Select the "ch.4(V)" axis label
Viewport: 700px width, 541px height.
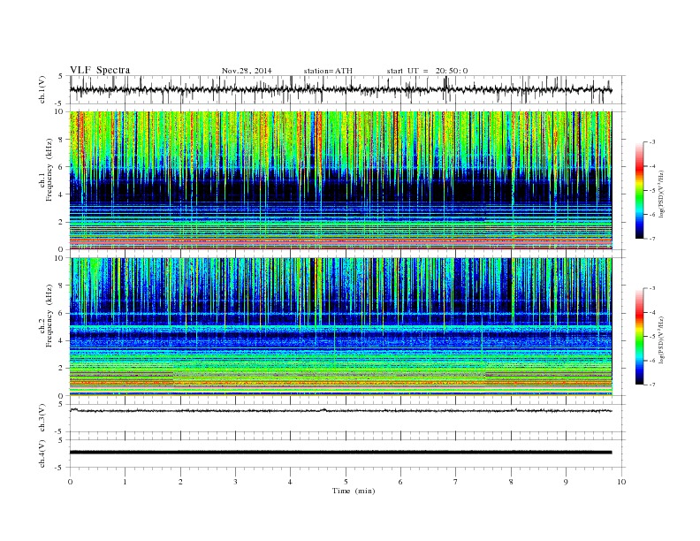tap(42, 453)
